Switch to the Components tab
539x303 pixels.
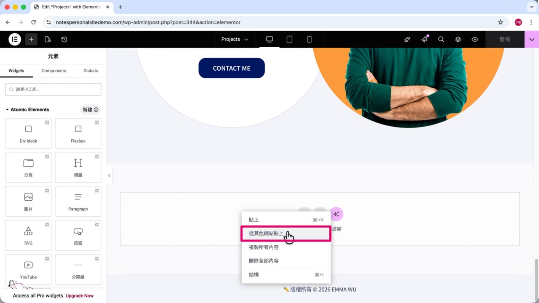click(x=53, y=71)
